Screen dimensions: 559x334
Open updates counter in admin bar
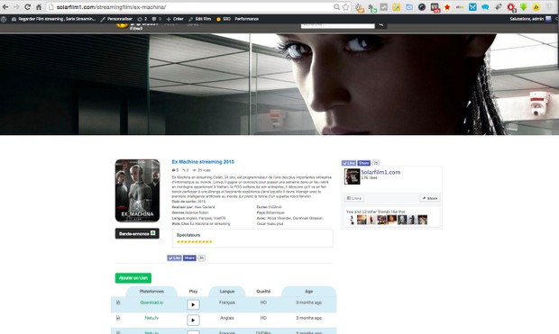[142, 19]
